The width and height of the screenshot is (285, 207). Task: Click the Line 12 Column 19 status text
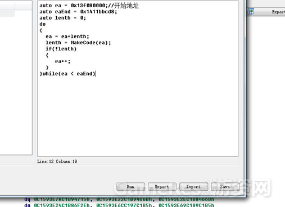pos(57,162)
